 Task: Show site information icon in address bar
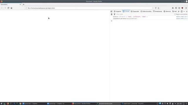click(26, 8)
